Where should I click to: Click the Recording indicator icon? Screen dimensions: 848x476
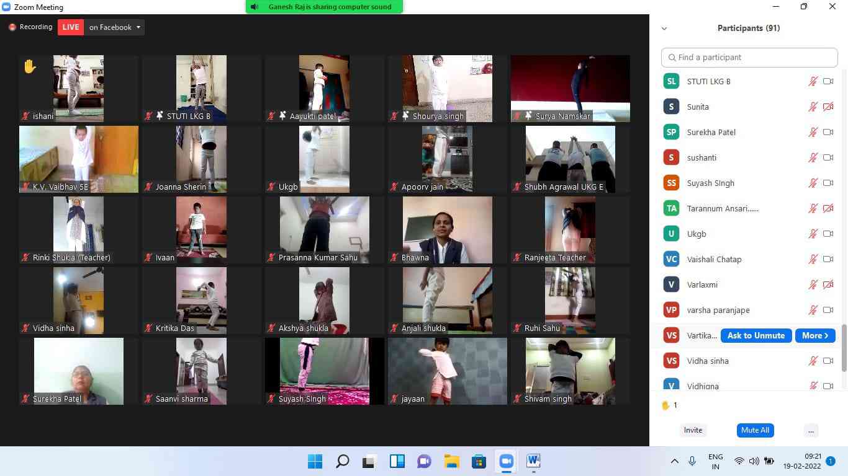point(12,27)
